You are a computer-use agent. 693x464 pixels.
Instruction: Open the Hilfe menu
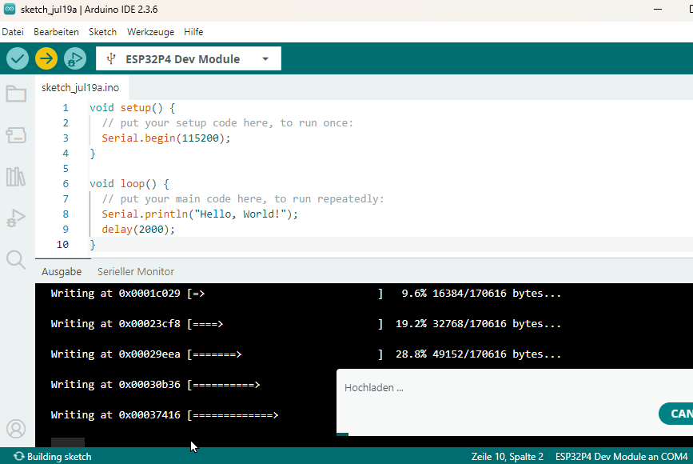point(193,32)
